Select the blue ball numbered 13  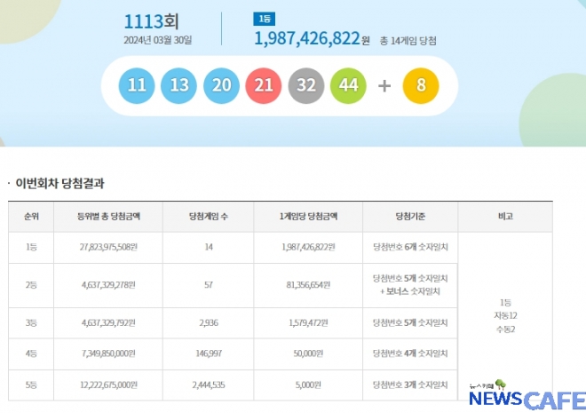click(x=179, y=85)
